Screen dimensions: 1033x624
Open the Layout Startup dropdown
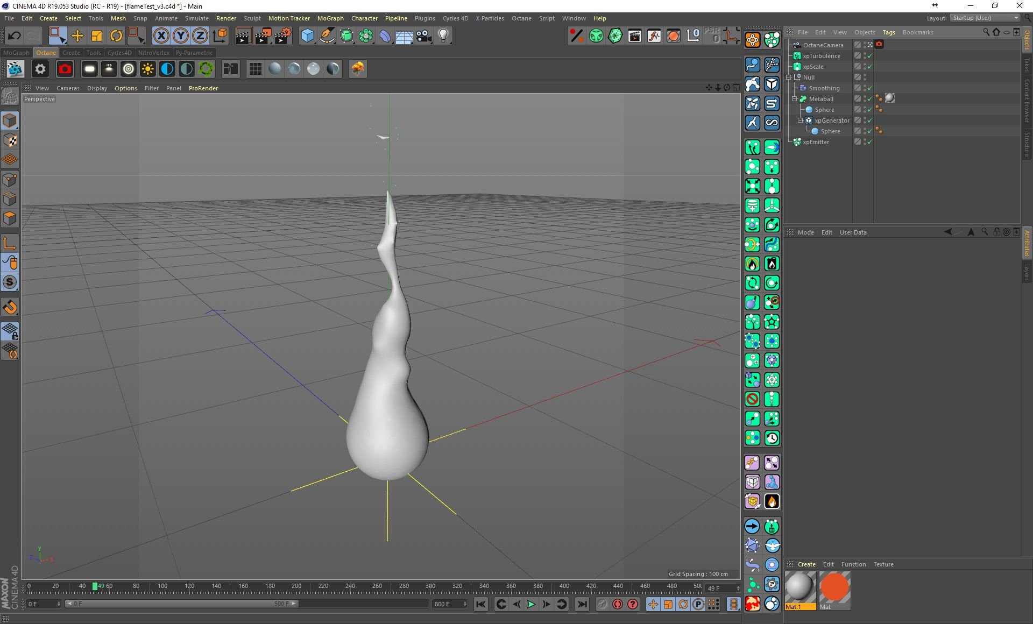coord(985,18)
